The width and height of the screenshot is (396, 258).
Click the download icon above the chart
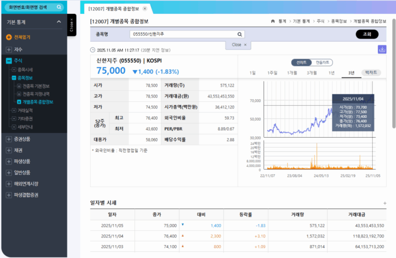[382, 49]
